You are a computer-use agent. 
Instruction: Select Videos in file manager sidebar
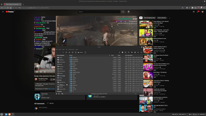pyautogui.click(x=61, y=69)
